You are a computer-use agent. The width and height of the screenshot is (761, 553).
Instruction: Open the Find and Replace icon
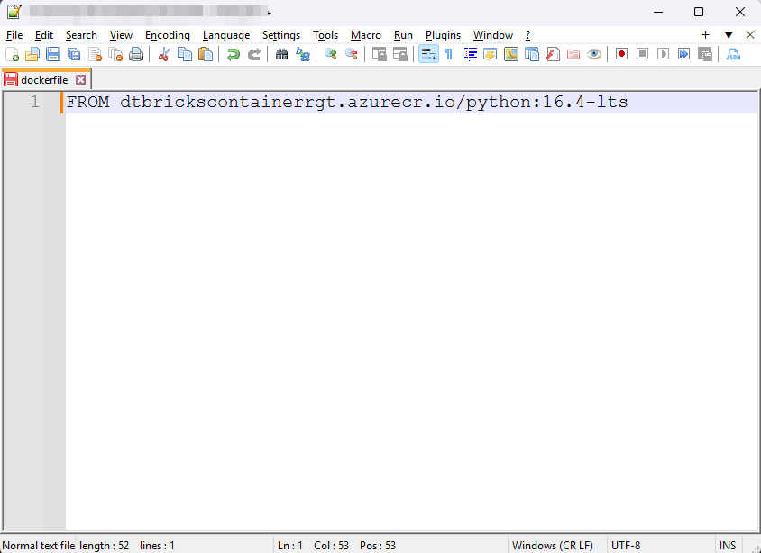(x=303, y=54)
